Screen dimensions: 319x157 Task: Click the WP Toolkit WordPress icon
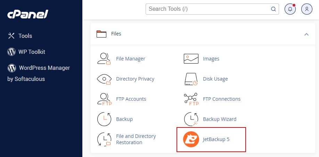11,52
